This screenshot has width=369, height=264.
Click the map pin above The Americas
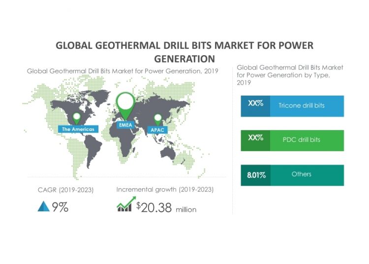coord(76,117)
